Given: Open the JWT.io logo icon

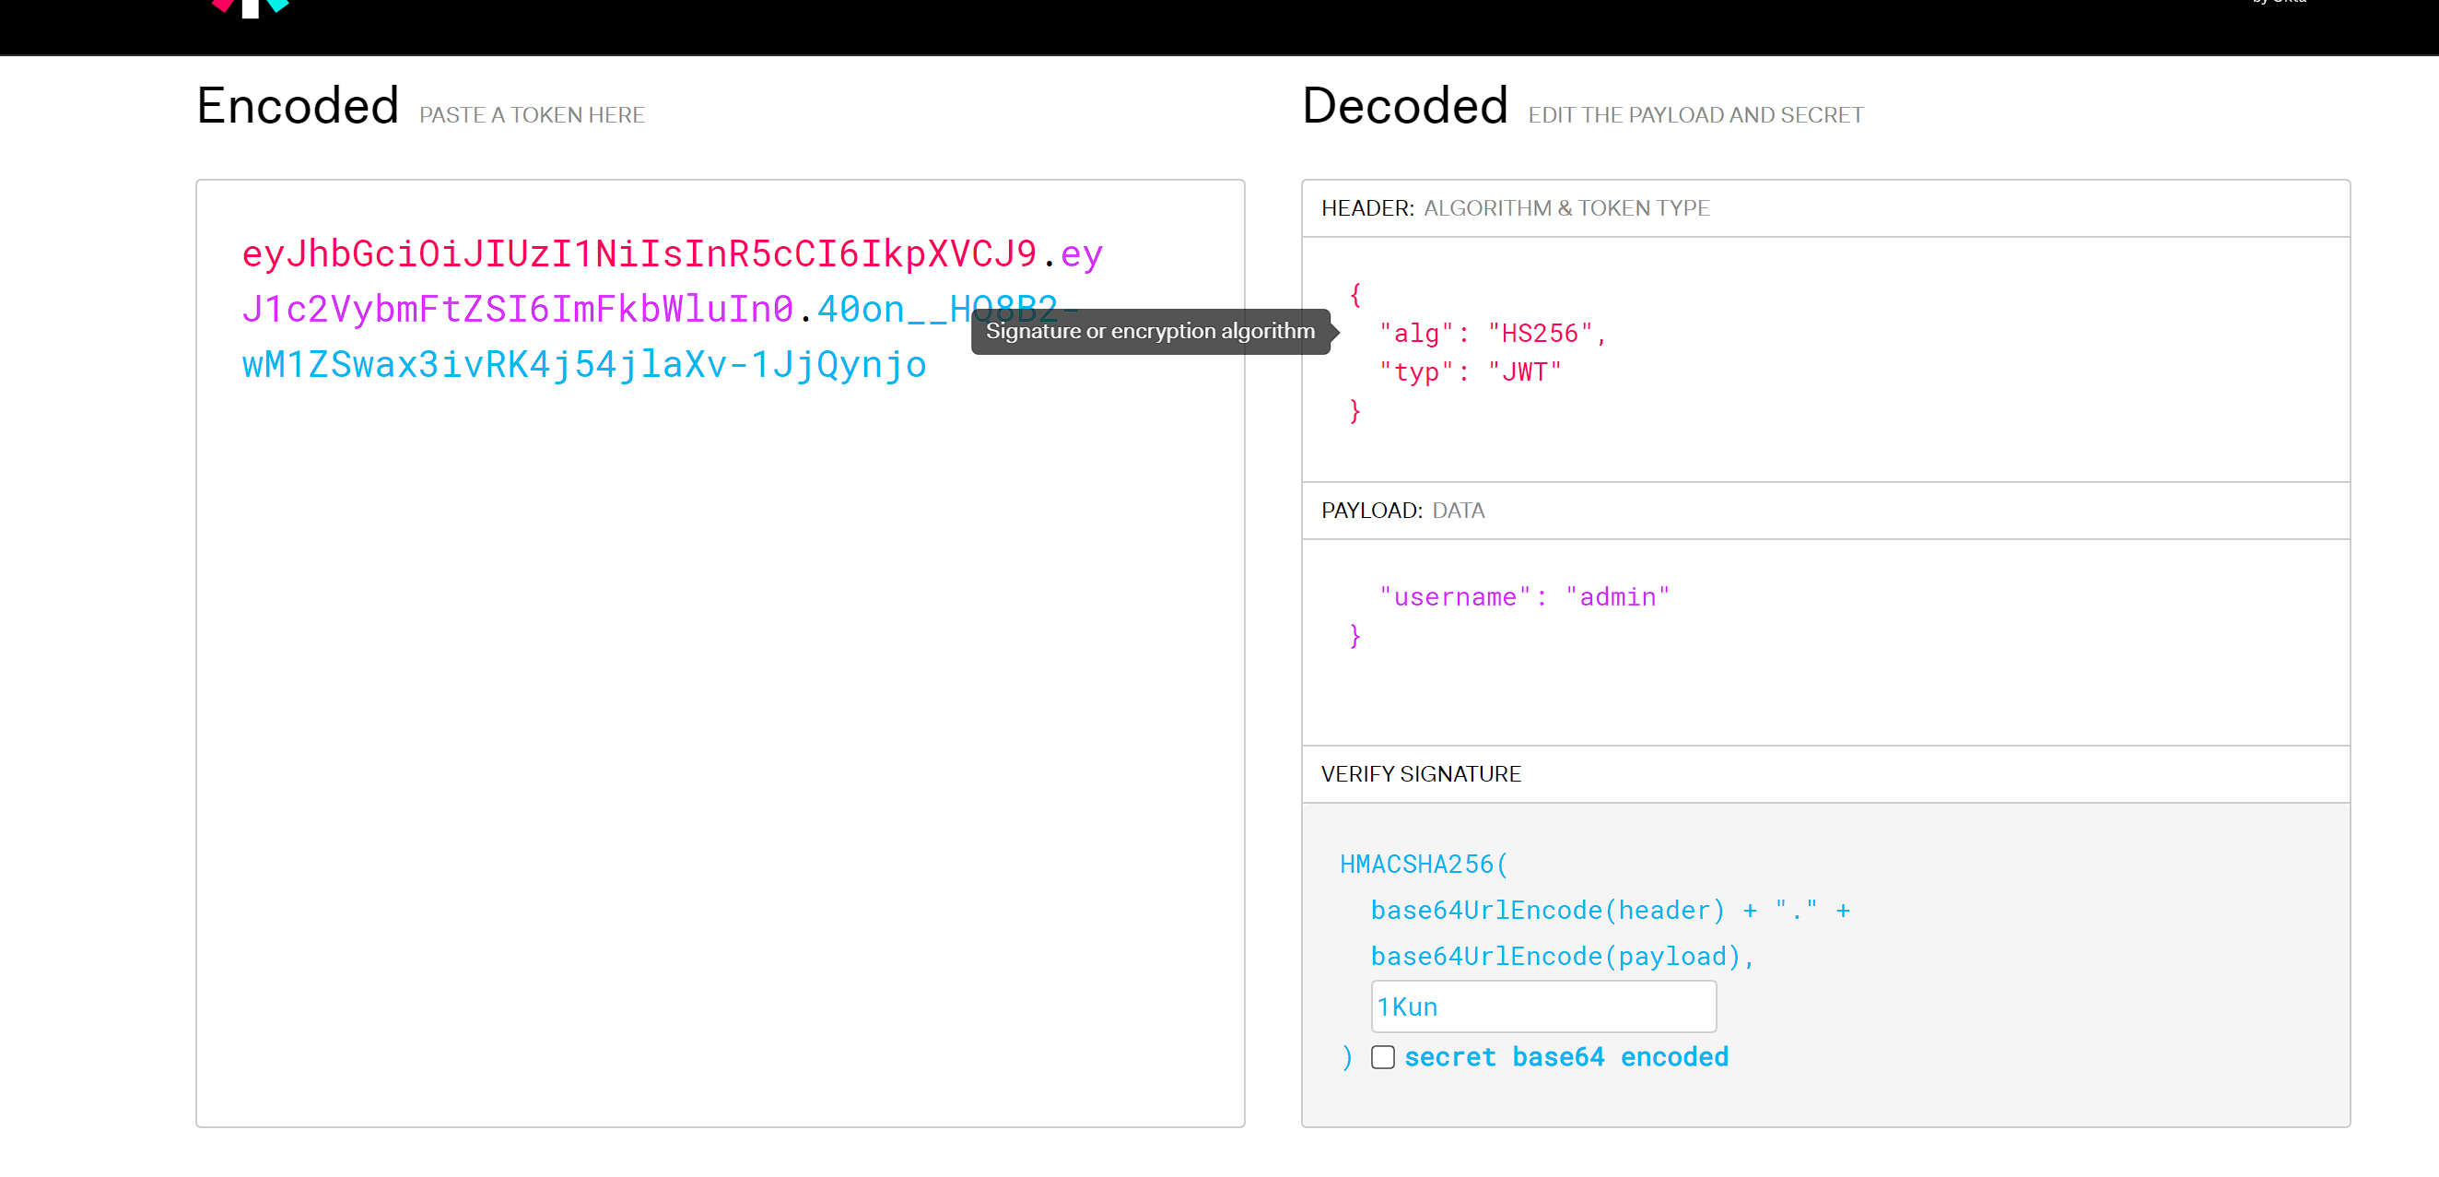Looking at the screenshot, I should tap(250, 7).
